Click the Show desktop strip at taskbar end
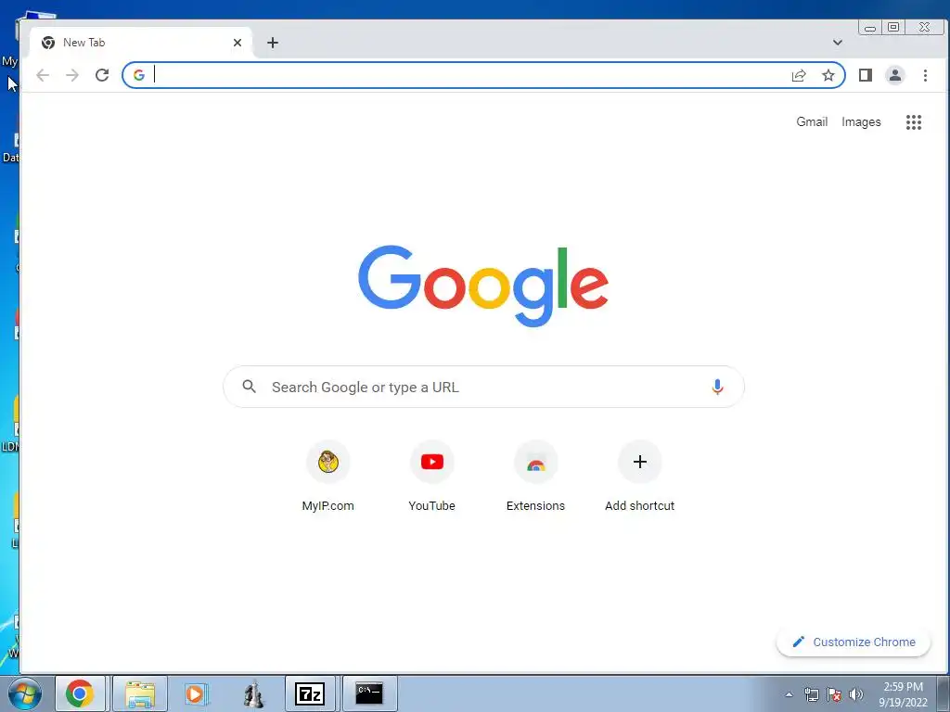 (944, 693)
